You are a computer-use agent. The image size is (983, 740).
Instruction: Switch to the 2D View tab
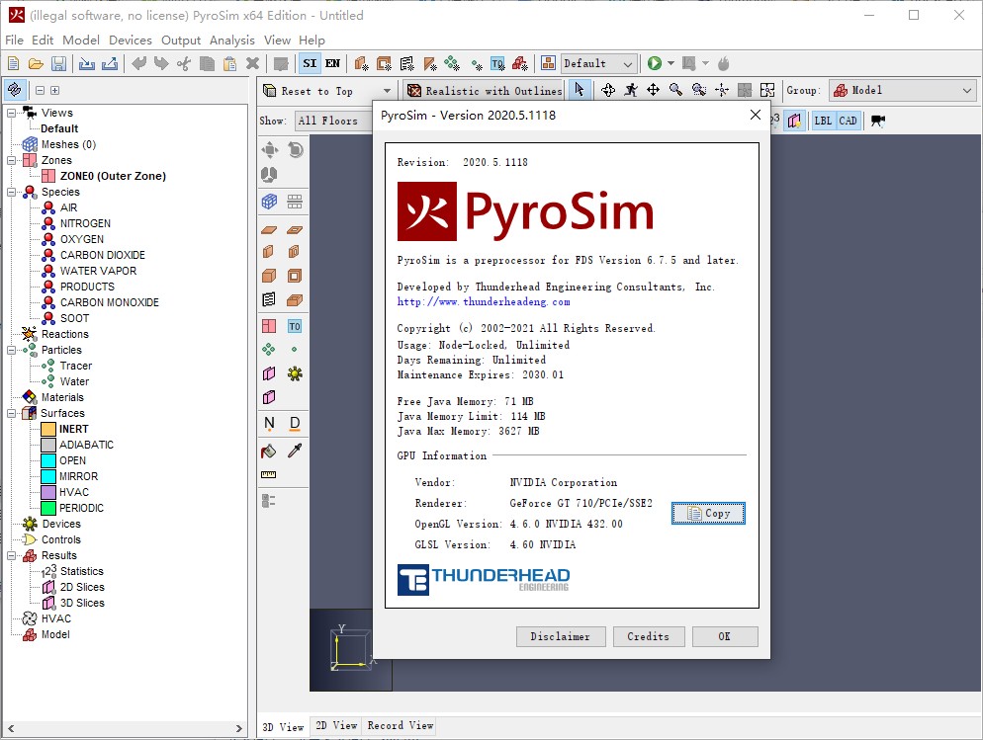tap(335, 724)
